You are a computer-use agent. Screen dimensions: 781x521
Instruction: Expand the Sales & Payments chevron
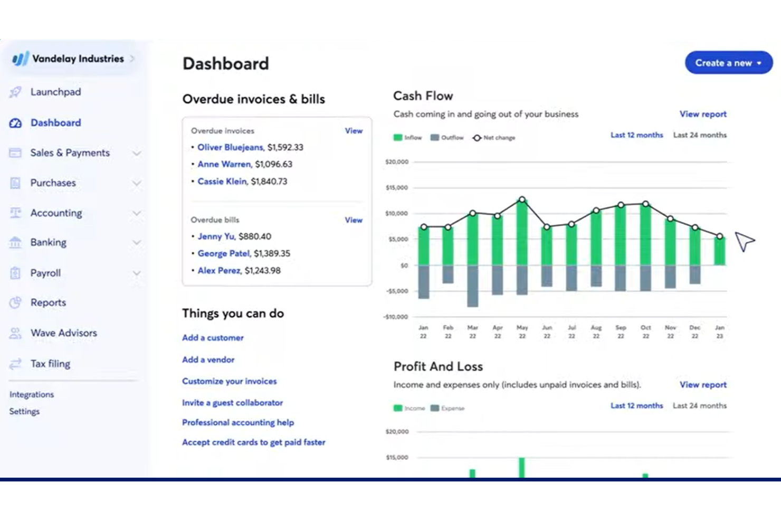[137, 153]
